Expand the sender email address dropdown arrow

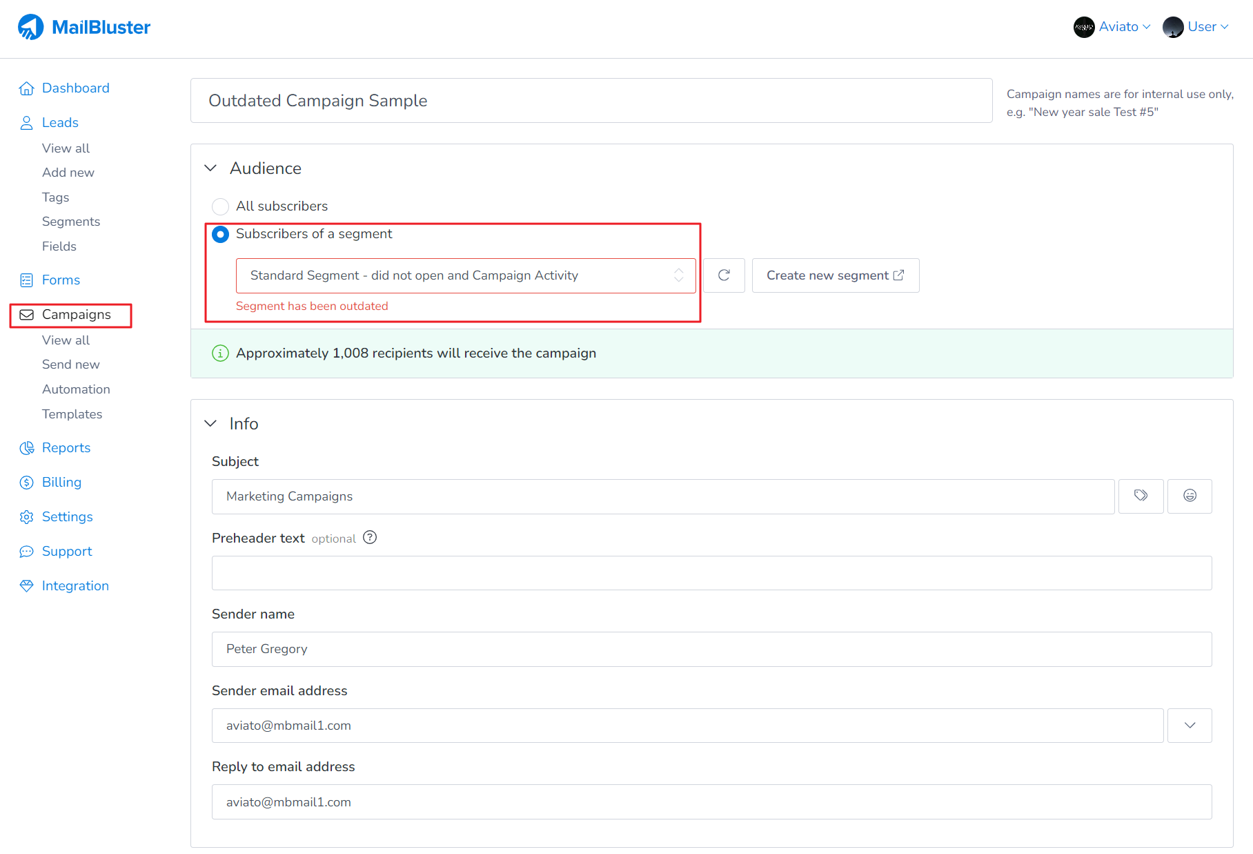click(1190, 726)
